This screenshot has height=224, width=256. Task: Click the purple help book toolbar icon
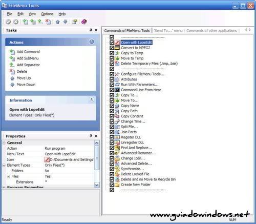coord(84,22)
